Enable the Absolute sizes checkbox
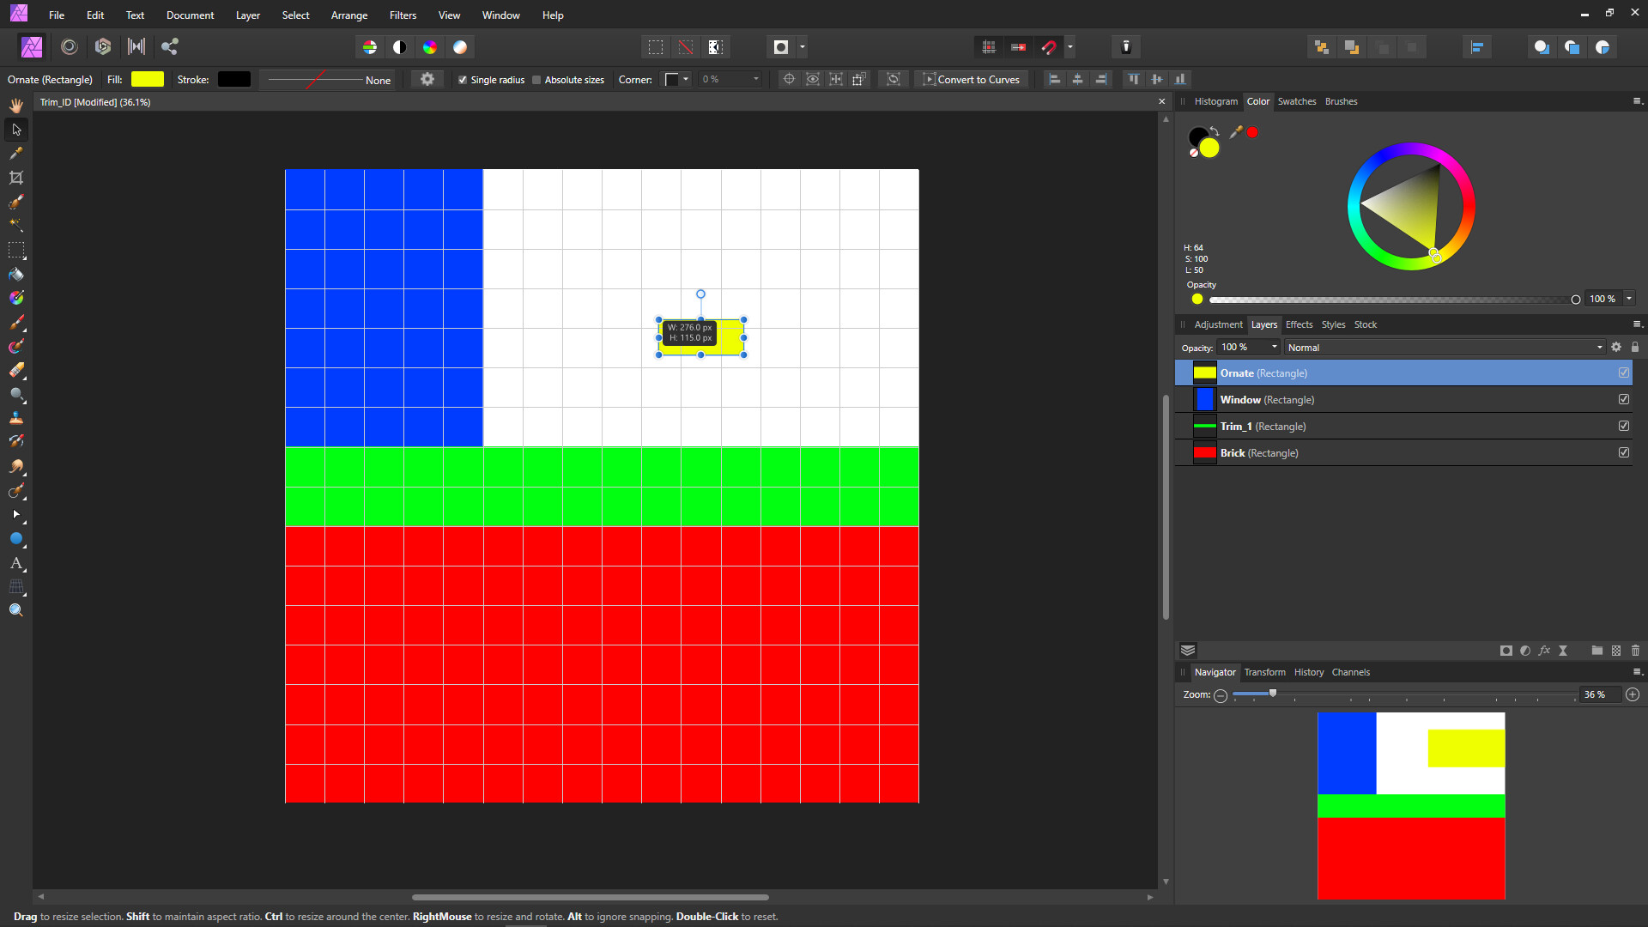This screenshot has width=1648, height=927. (x=536, y=79)
